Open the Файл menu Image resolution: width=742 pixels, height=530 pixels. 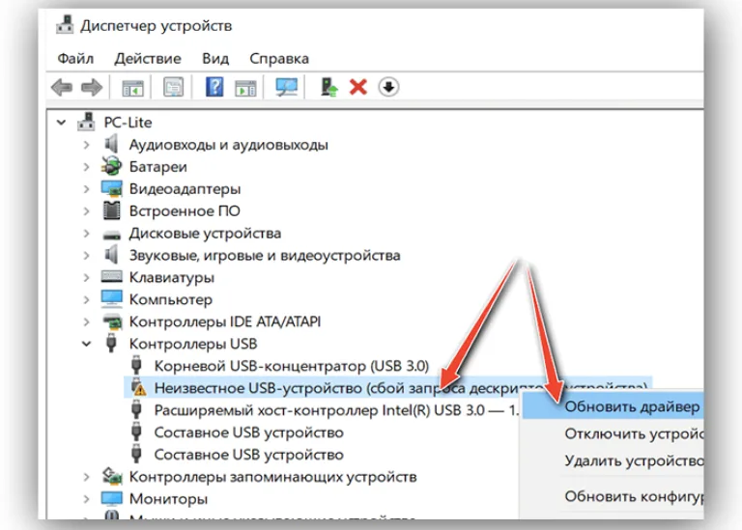(75, 59)
